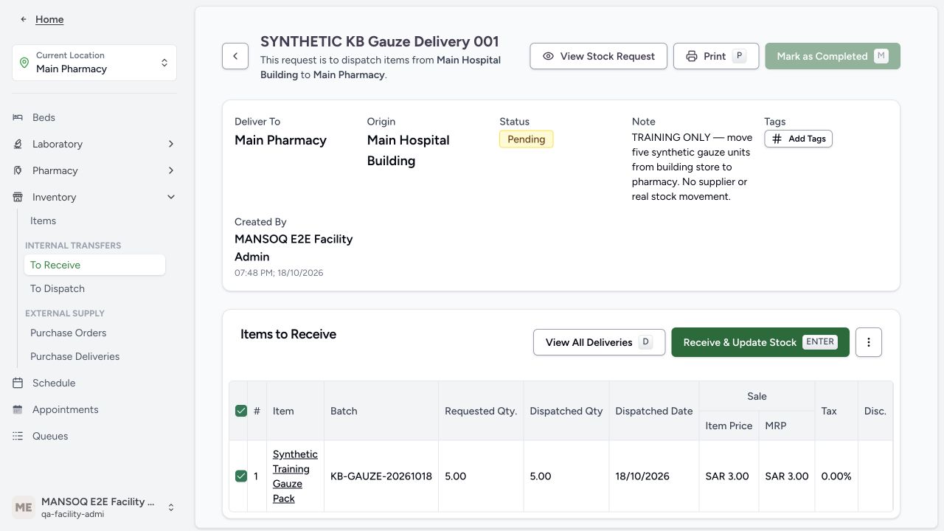The width and height of the screenshot is (944, 531).
Task: Uncheck row 1 Synthetic Training Gauze checkbox
Action: coord(241,476)
